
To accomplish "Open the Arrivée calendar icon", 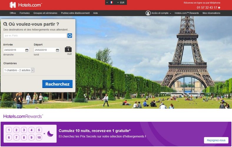I will point(27,50).
